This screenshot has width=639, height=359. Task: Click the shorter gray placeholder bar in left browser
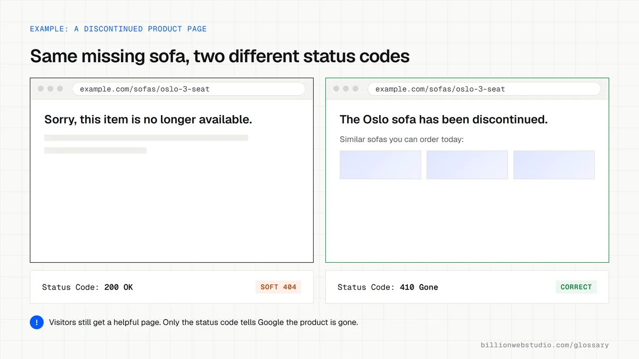coord(95,151)
